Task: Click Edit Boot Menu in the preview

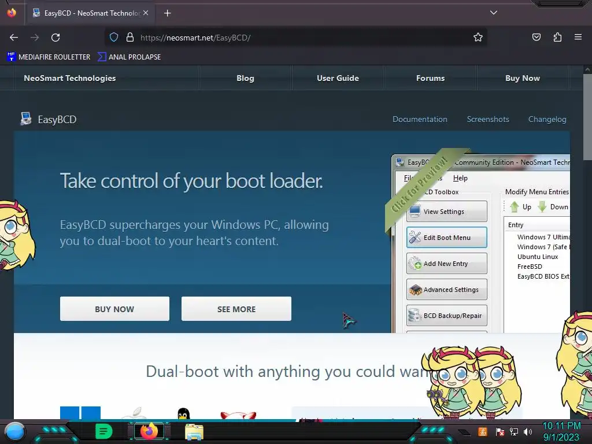Action: click(447, 238)
